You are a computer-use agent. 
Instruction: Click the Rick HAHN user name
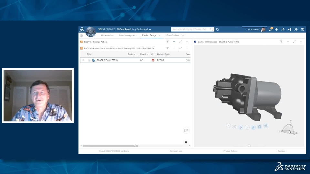pyautogui.click(x=253, y=29)
